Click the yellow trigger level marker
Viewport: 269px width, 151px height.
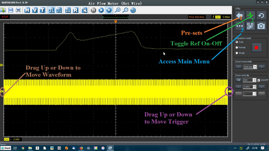[x=229, y=92]
